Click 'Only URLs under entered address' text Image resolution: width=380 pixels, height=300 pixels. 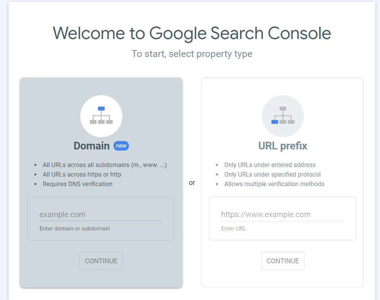pos(270,165)
